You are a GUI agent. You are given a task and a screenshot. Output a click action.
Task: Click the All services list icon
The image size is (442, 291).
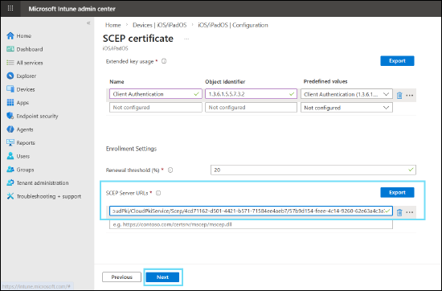coord(10,63)
